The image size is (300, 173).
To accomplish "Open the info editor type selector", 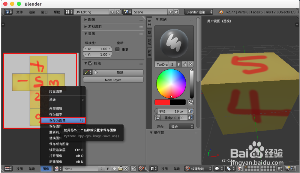I will (x=8, y=12).
